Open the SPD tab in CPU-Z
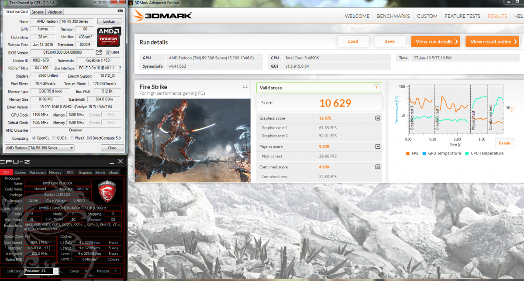524x281 pixels. click(70, 172)
